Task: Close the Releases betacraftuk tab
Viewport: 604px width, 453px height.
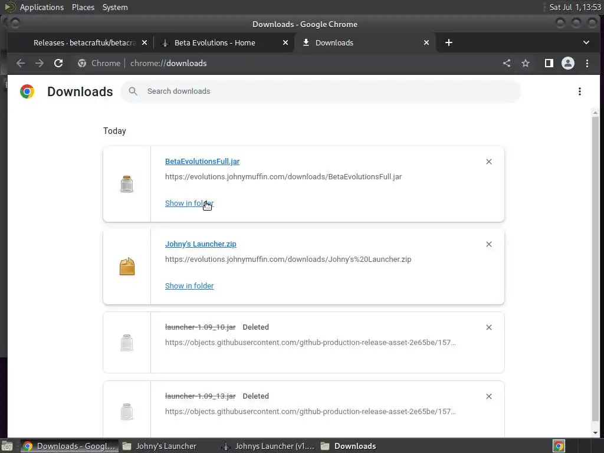Action: pyautogui.click(x=145, y=42)
